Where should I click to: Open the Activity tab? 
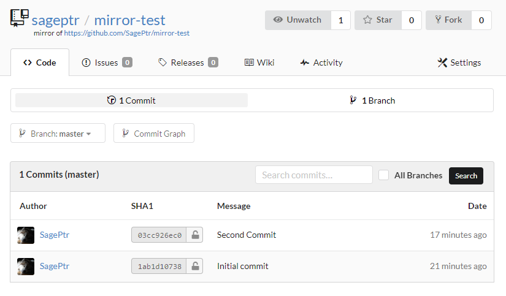[321, 63]
